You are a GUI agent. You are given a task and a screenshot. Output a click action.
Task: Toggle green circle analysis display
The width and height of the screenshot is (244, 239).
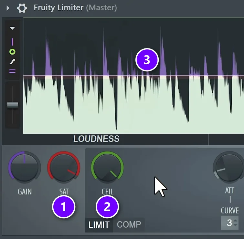[x=12, y=52]
